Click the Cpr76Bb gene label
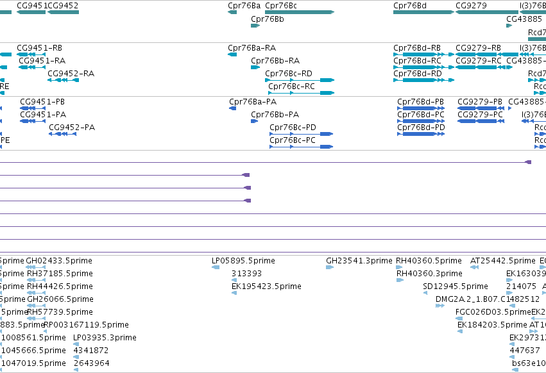 [x=268, y=19]
